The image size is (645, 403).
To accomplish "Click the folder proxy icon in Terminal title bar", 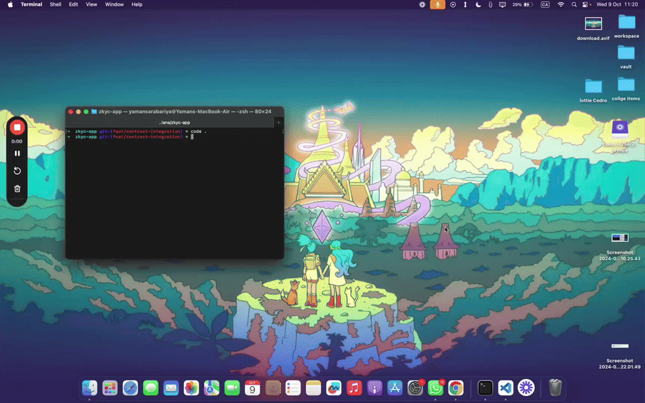I will tap(94, 111).
